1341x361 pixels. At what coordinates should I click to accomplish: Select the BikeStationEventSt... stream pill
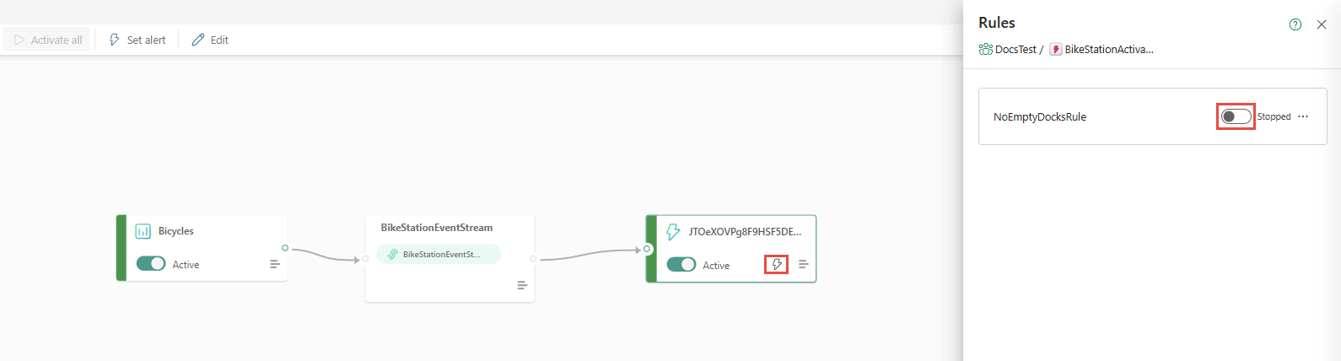tap(439, 254)
